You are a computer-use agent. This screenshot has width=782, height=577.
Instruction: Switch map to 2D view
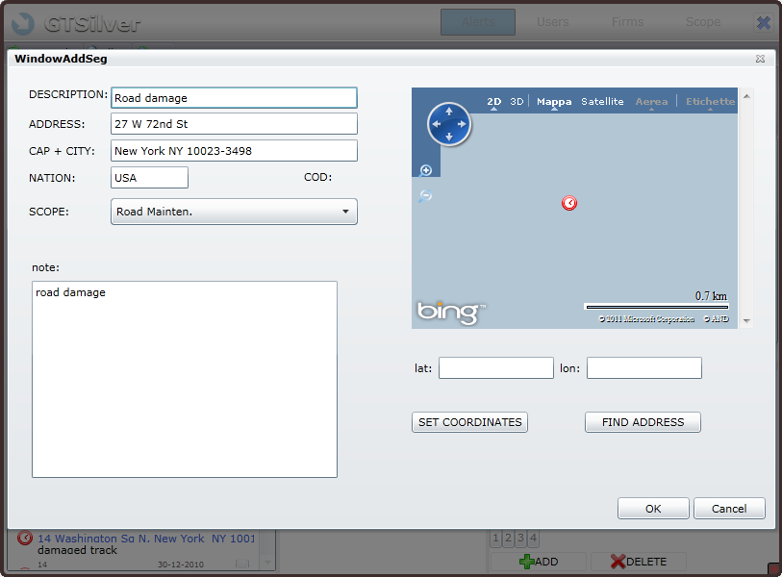493,102
